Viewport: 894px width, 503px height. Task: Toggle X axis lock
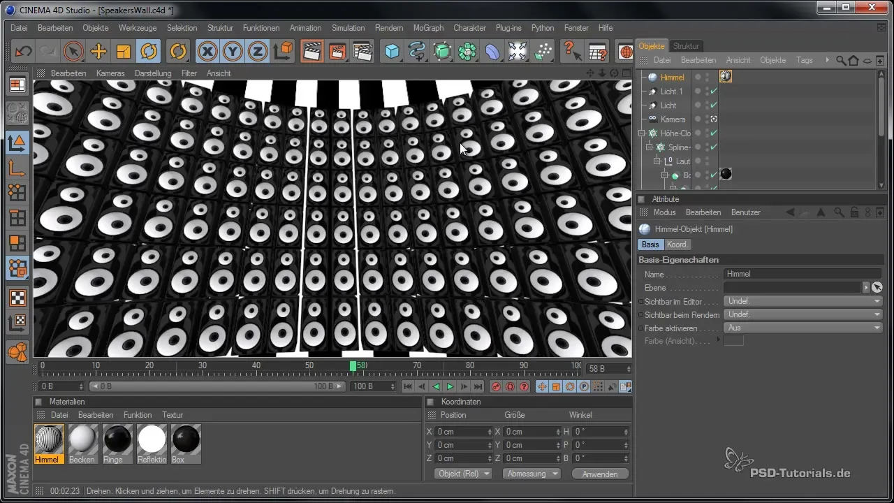(207, 51)
